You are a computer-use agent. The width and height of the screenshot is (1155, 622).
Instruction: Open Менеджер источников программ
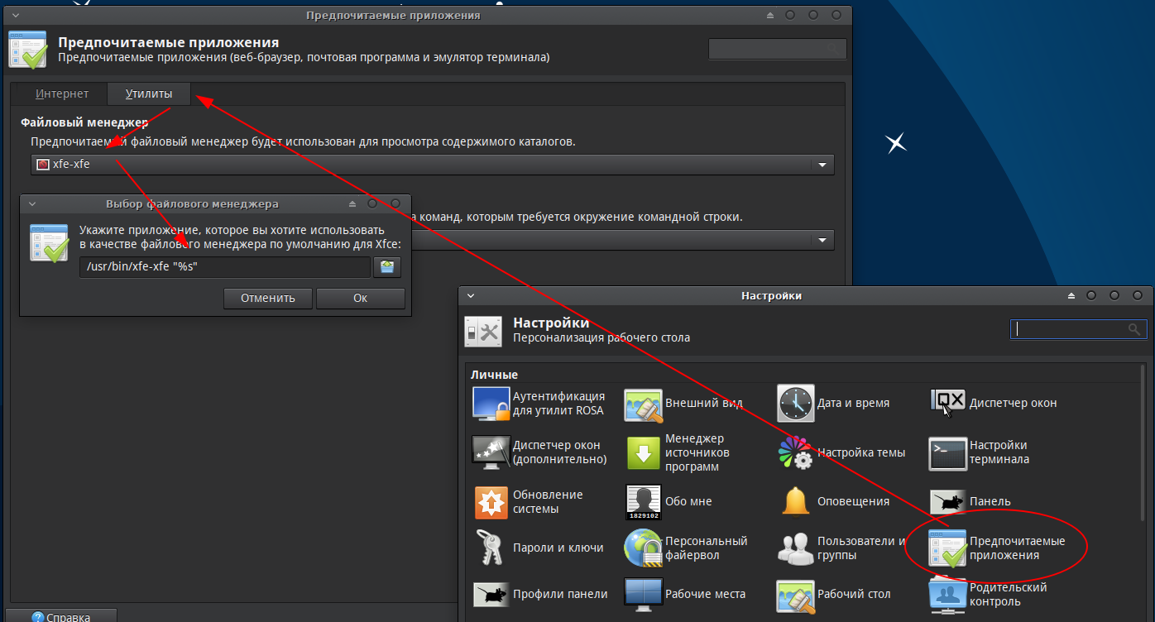pyautogui.click(x=678, y=452)
